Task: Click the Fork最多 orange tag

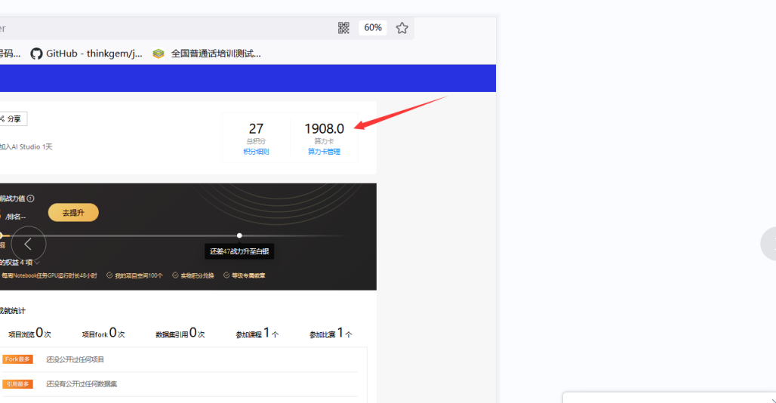Action: pyautogui.click(x=17, y=359)
